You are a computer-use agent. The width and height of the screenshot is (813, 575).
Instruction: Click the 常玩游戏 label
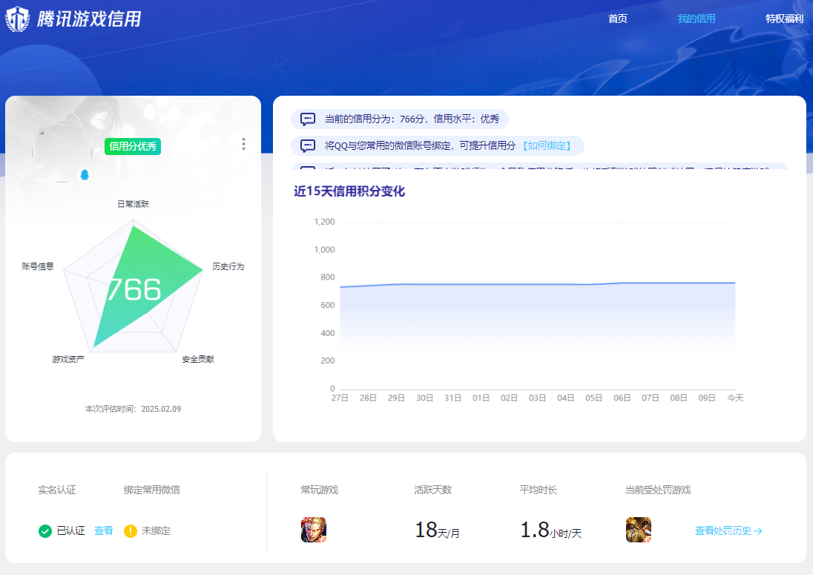pyautogui.click(x=320, y=490)
